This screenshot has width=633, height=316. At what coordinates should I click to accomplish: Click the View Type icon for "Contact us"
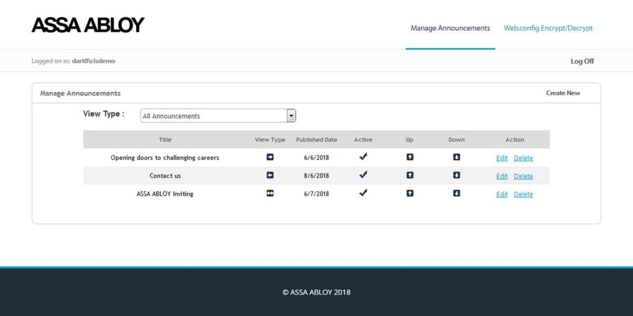[x=270, y=175]
